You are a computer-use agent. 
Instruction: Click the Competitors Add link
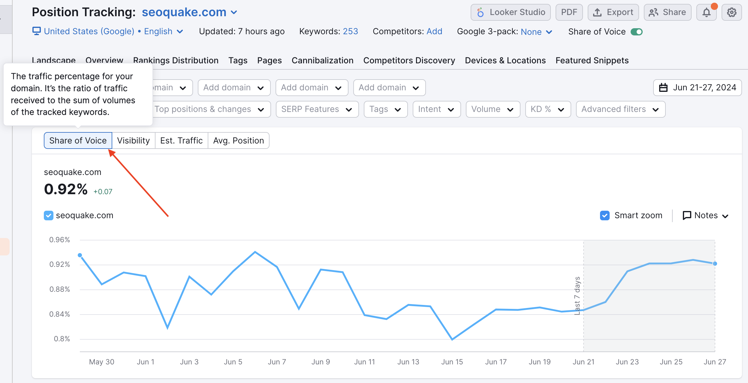(434, 31)
